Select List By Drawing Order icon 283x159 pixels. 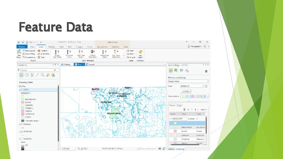click(21, 75)
